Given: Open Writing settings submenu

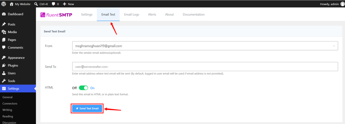Looking at the screenshot, I should click(x=7, y=110).
